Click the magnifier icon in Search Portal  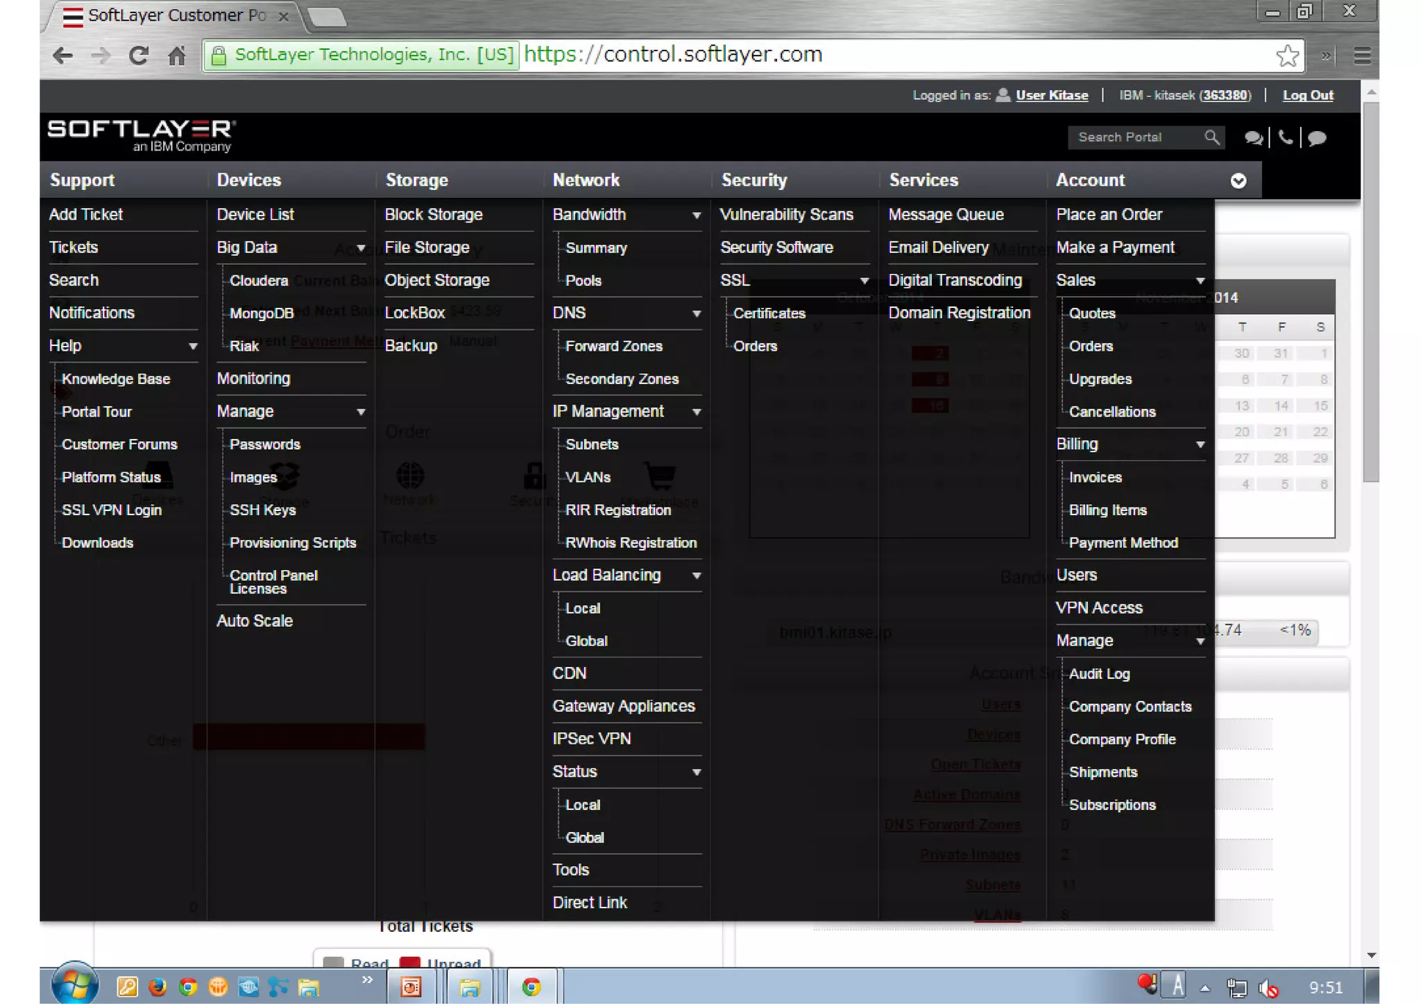1211,137
